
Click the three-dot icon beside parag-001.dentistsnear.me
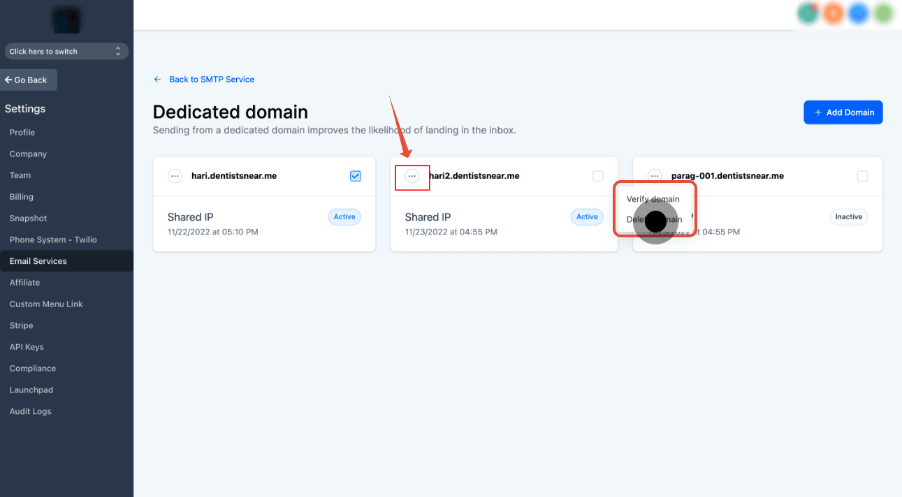pos(655,176)
